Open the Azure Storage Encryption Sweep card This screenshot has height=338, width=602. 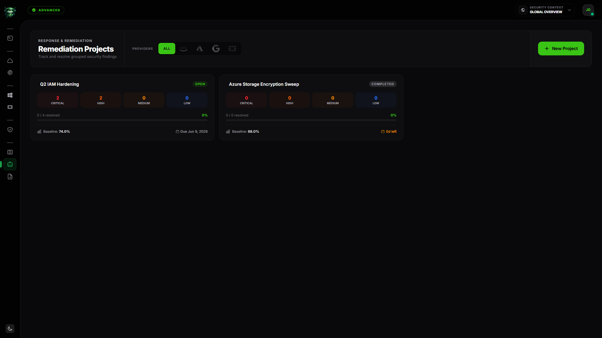point(311,107)
